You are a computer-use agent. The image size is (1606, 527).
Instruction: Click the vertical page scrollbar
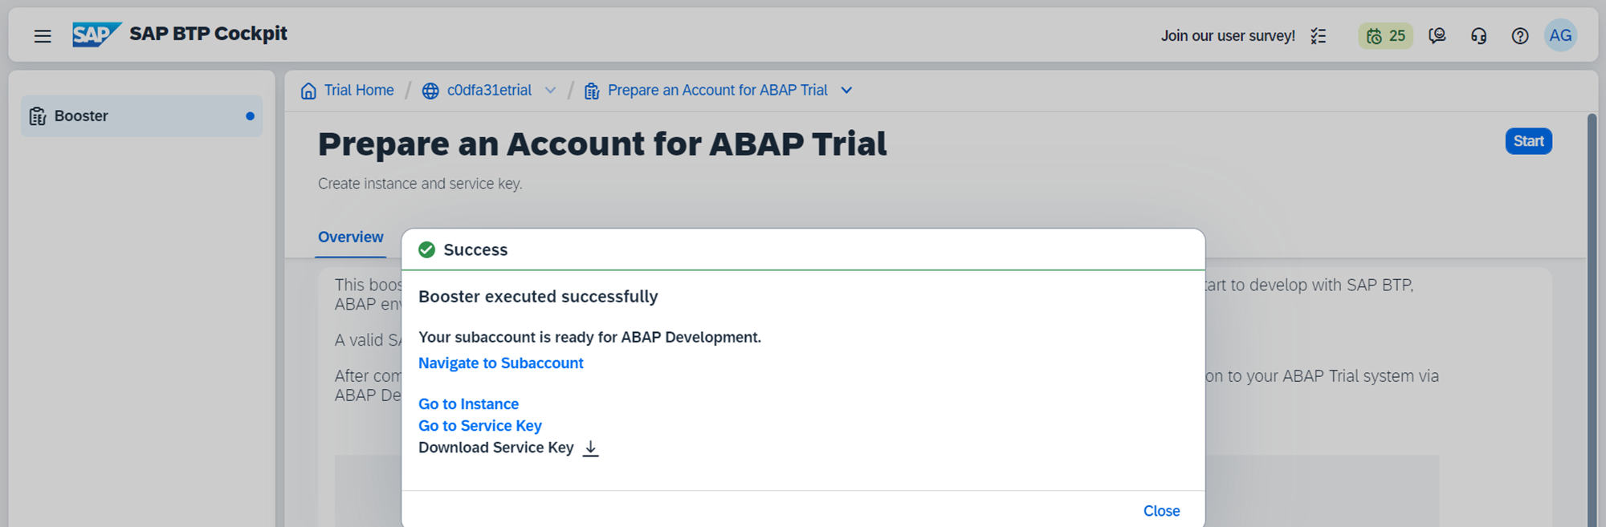click(x=1592, y=321)
